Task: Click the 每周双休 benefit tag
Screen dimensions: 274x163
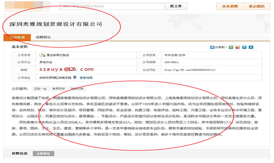Action: click(x=58, y=89)
